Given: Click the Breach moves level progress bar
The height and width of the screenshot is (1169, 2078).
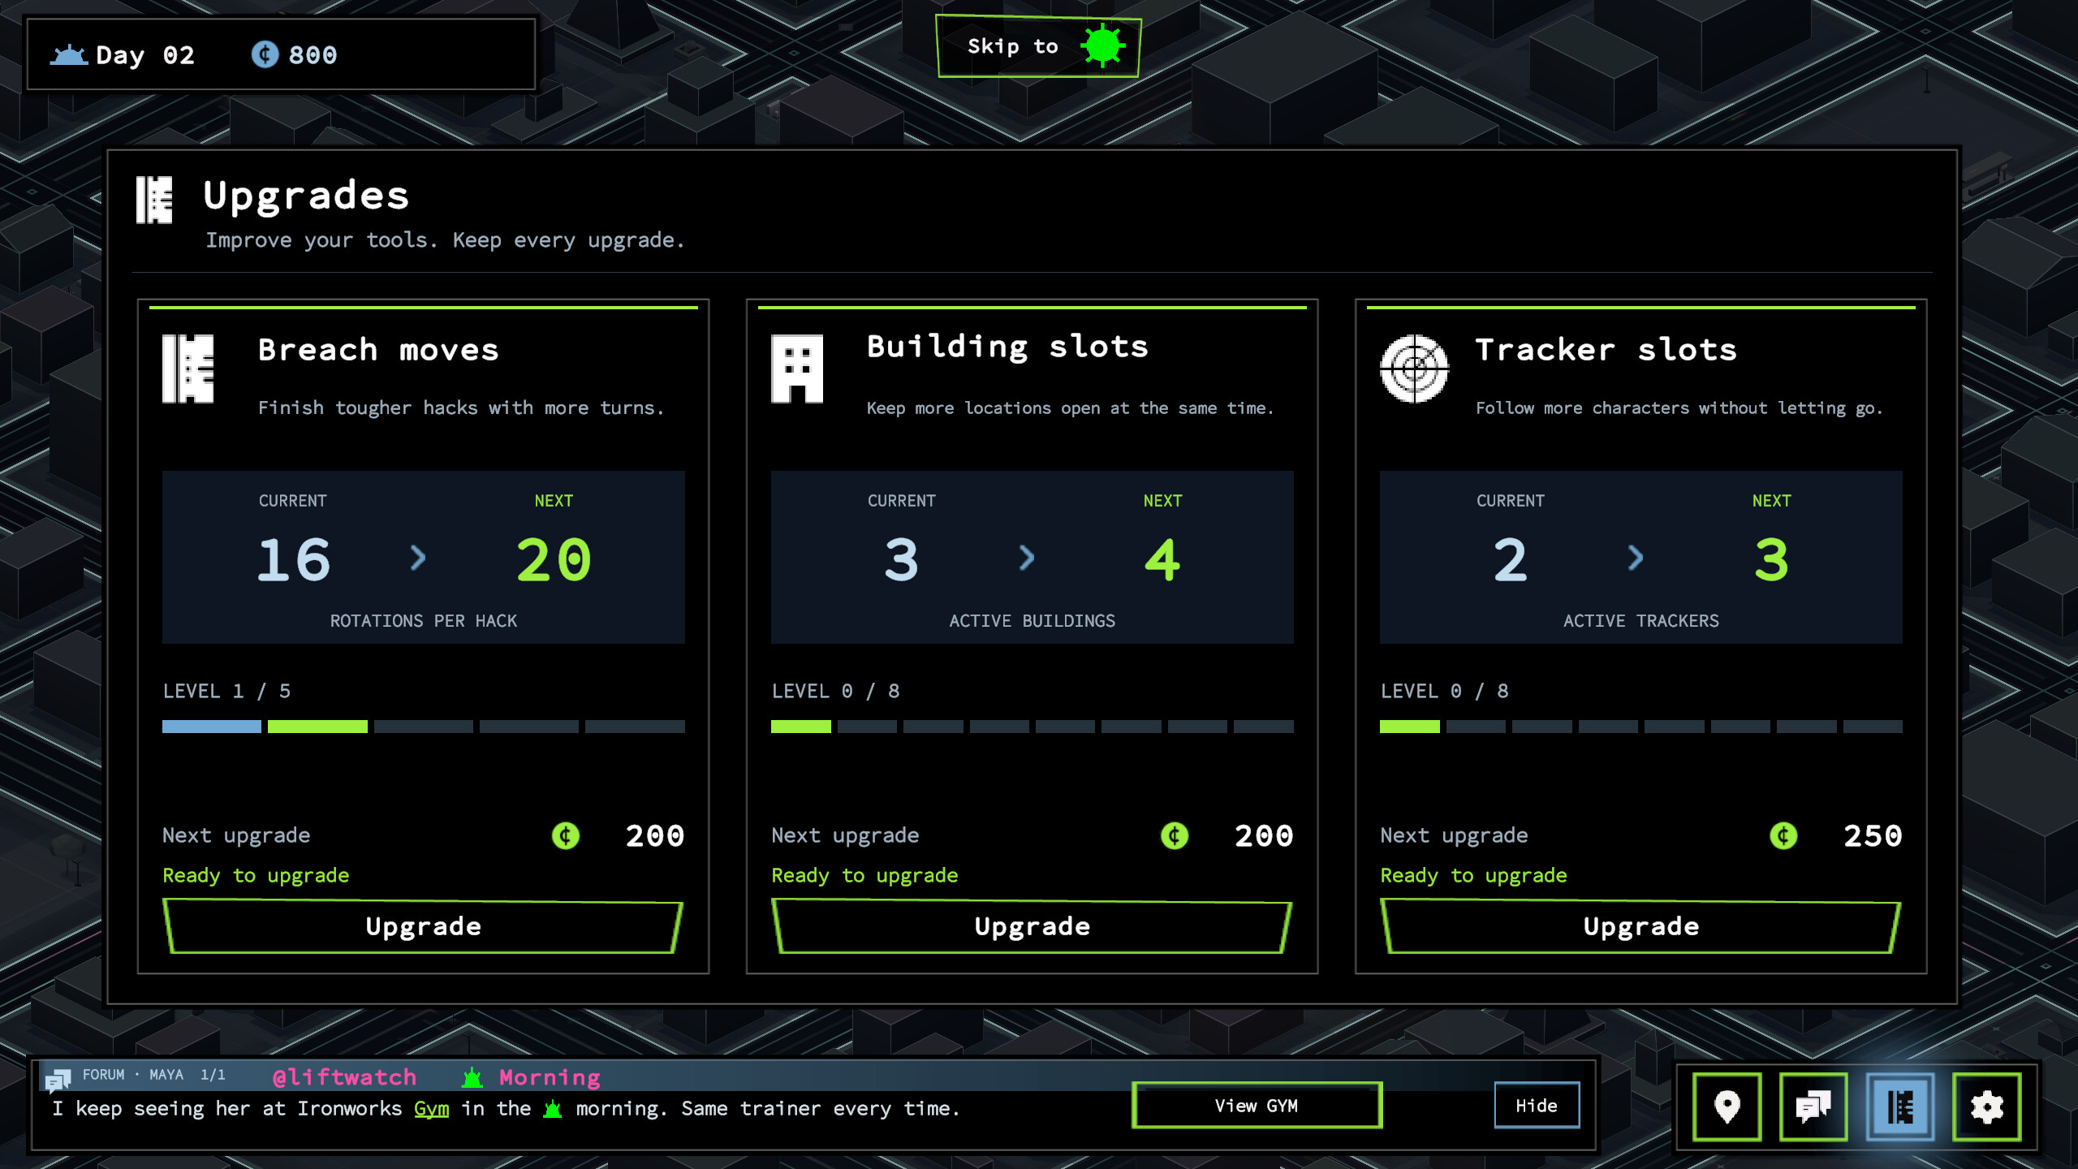Looking at the screenshot, I should 423,727.
